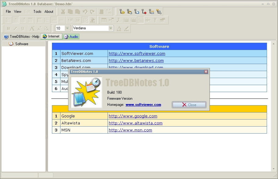Click the SoftViewer.com table cell
This screenshot has height=179, width=278.
84,53
